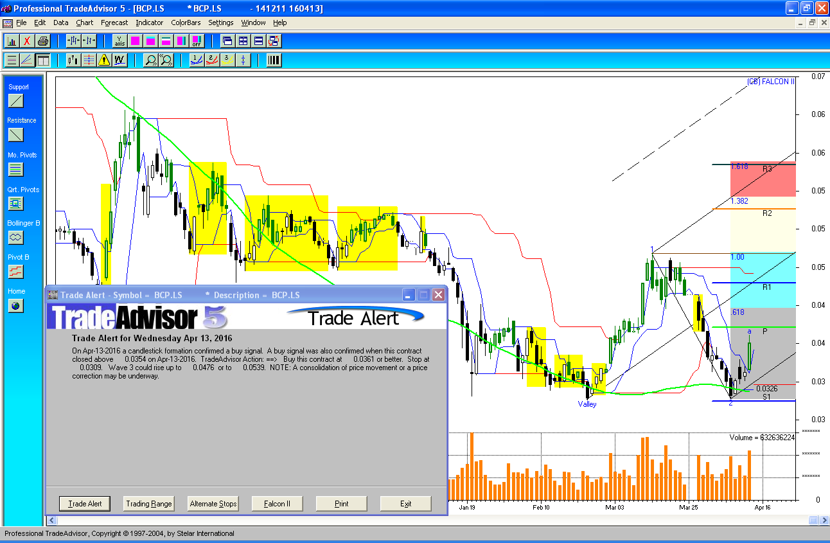Click the Print button in Trade Alert dialog
The image size is (830, 543).
point(342,504)
